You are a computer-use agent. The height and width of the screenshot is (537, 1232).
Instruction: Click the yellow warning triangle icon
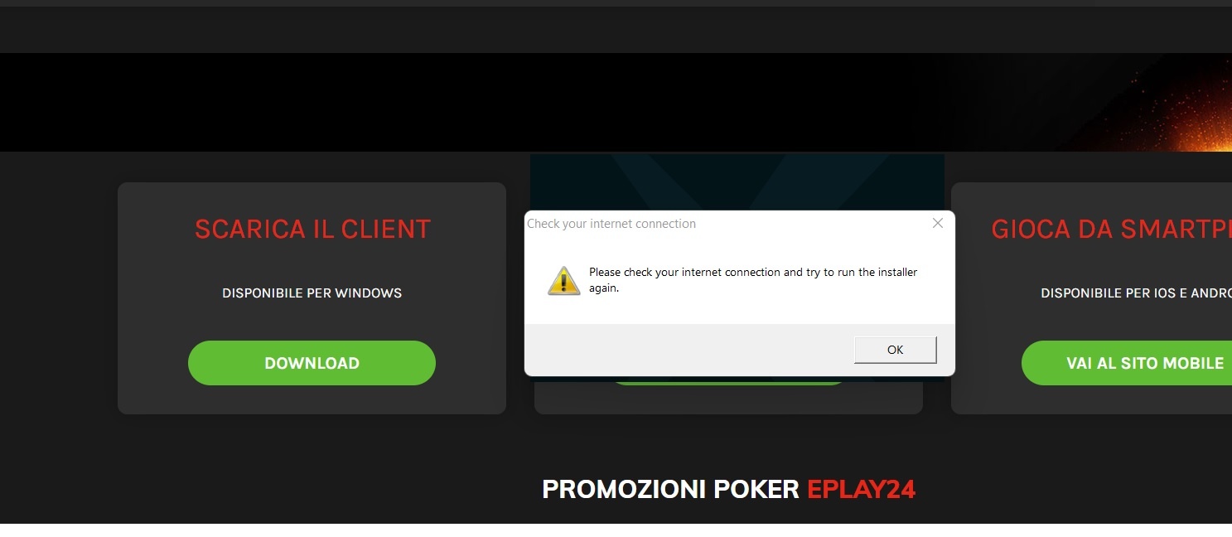coord(564,281)
